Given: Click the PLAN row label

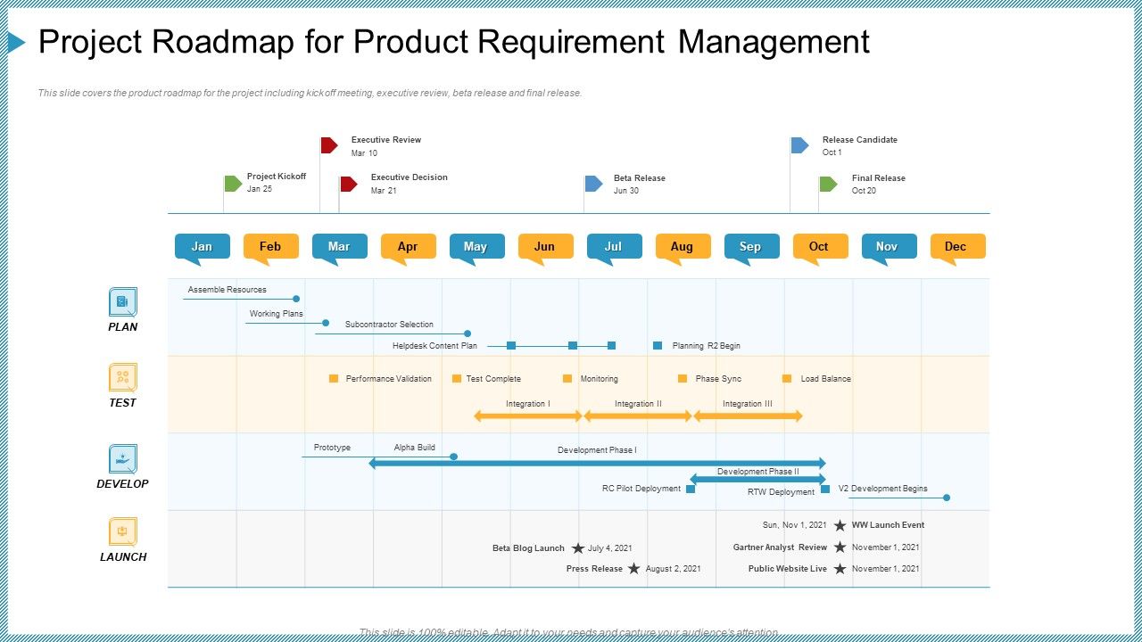Looking at the screenshot, I should pos(123,327).
